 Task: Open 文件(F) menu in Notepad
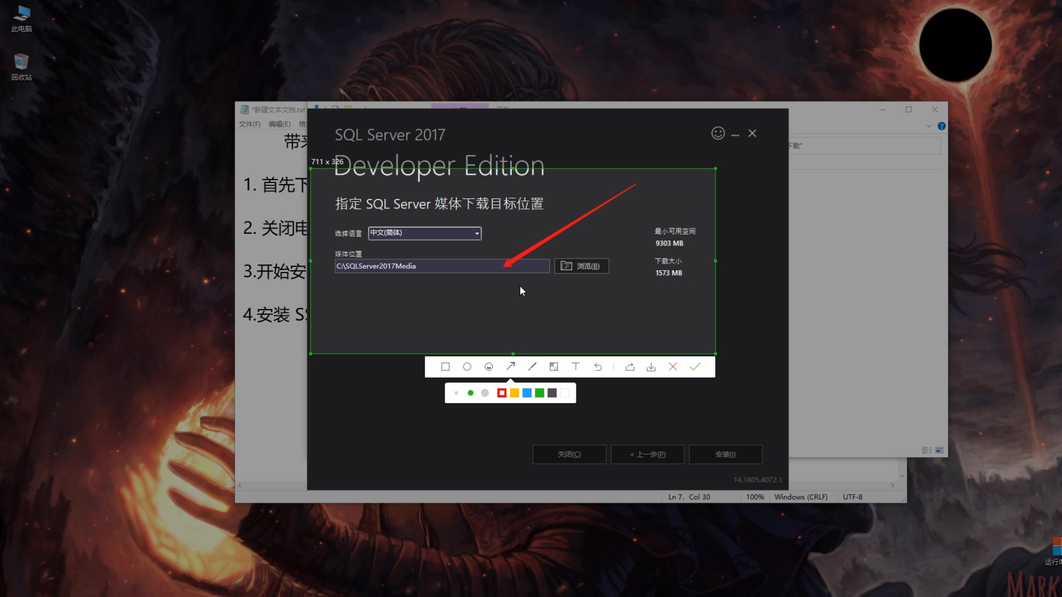249,124
